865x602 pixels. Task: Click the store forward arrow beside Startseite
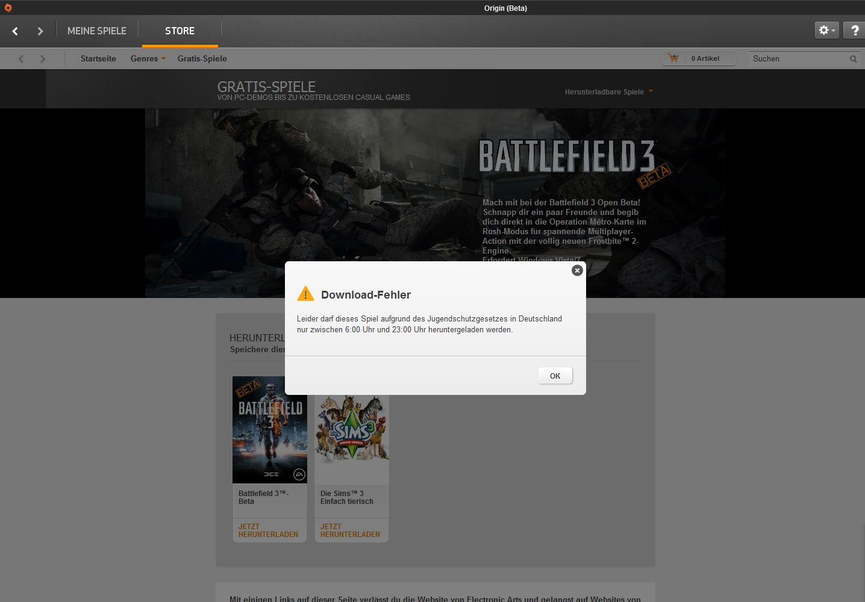42,59
